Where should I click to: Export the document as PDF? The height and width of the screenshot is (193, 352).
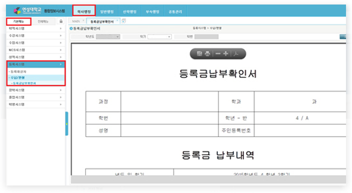236,54
